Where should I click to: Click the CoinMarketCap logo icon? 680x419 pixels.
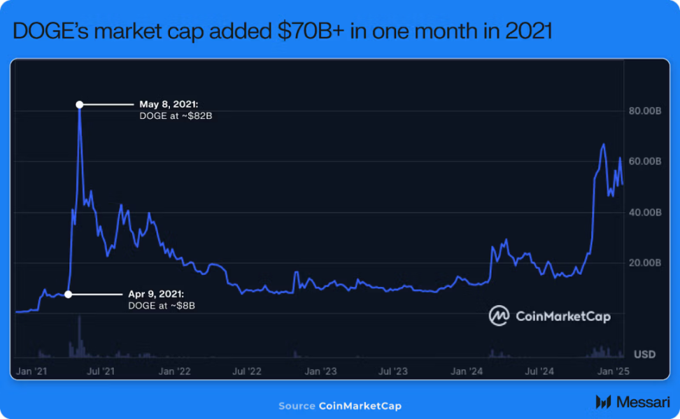coord(500,315)
